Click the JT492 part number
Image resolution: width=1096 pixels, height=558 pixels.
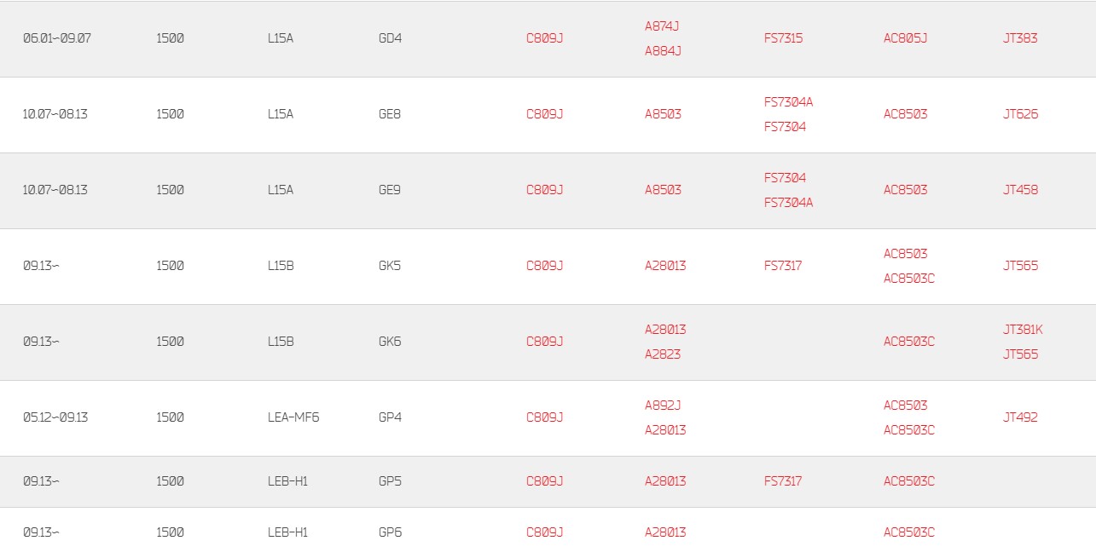click(x=1020, y=417)
